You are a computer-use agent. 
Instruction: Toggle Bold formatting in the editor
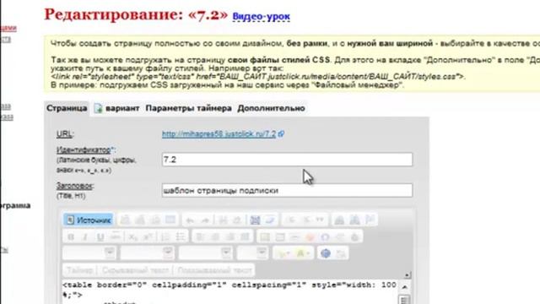tap(71, 236)
